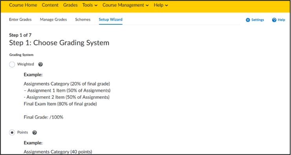Go to Course Home
Viewport: 291px width, 155px height.
pyautogui.click(x=23, y=5)
